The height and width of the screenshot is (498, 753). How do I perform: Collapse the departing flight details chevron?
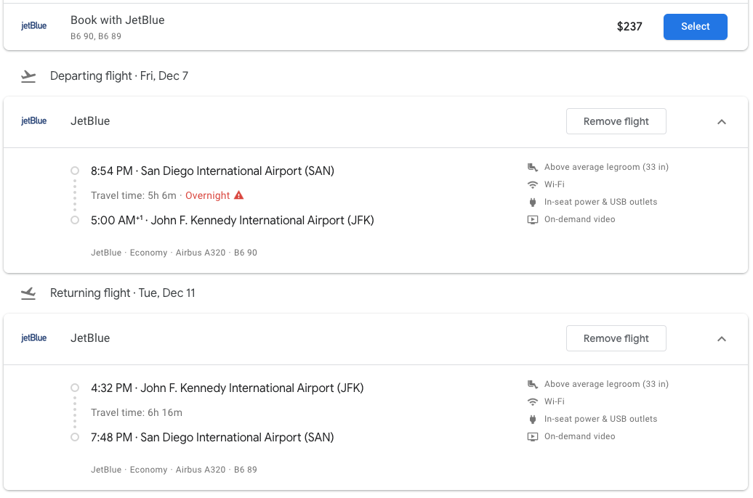(722, 122)
